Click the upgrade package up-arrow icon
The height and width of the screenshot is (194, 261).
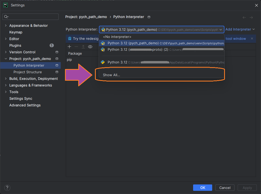[x=83, y=47]
